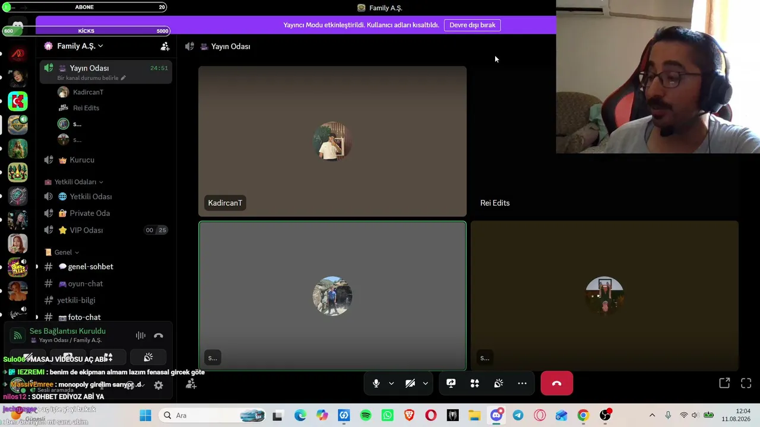The height and width of the screenshot is (427, 760).
Task: Toggle camera in call controls
Action: tap(410, 384)
